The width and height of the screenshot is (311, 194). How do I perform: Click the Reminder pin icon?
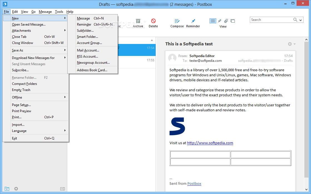193,21
